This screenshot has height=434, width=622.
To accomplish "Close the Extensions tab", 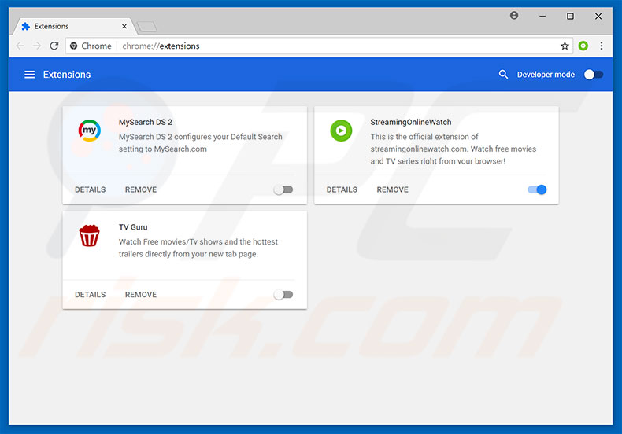I will coord(124,26).
